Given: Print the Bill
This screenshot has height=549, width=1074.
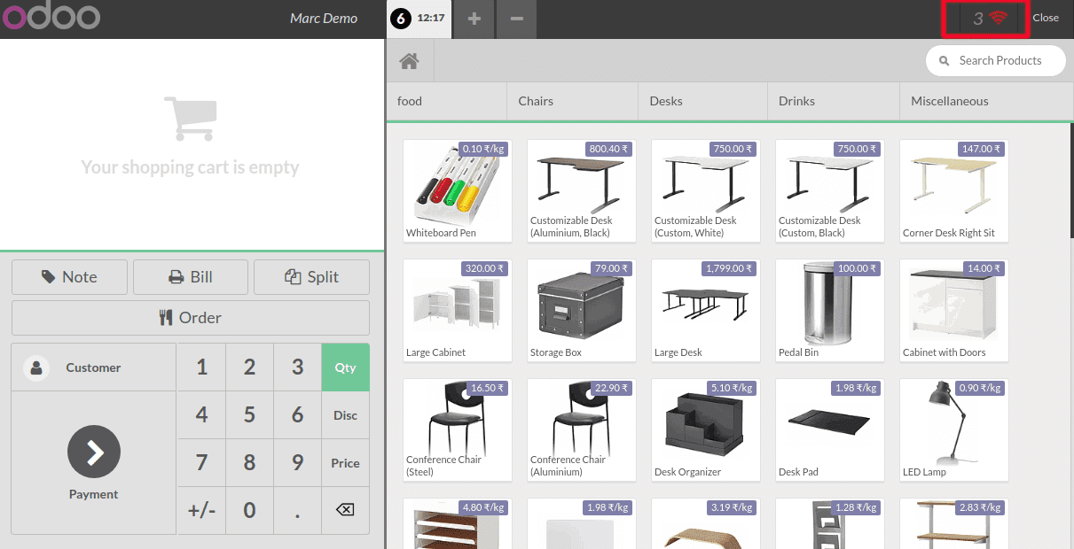Looking at the screenshot, I should 191,277.
